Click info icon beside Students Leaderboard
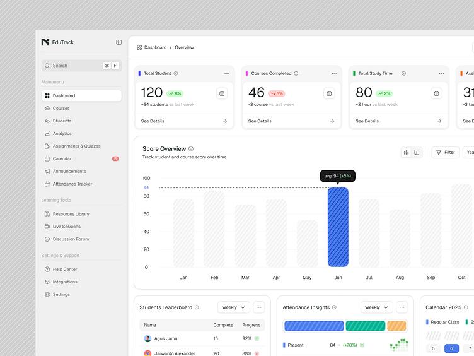 pyautogui.click(x=197, y=307)
